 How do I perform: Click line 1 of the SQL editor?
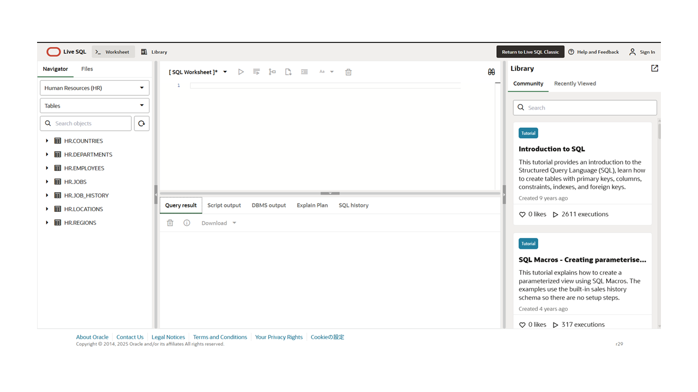point(325,85)
